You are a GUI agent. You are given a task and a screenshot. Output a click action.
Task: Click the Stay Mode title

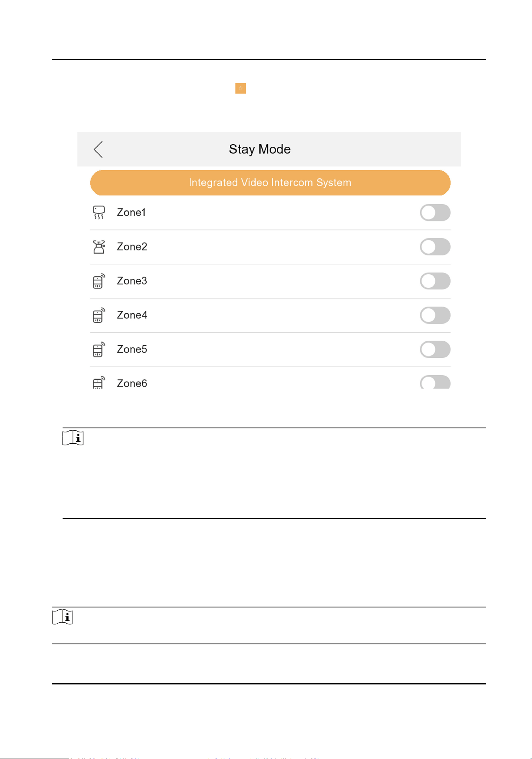pos(260,149)
